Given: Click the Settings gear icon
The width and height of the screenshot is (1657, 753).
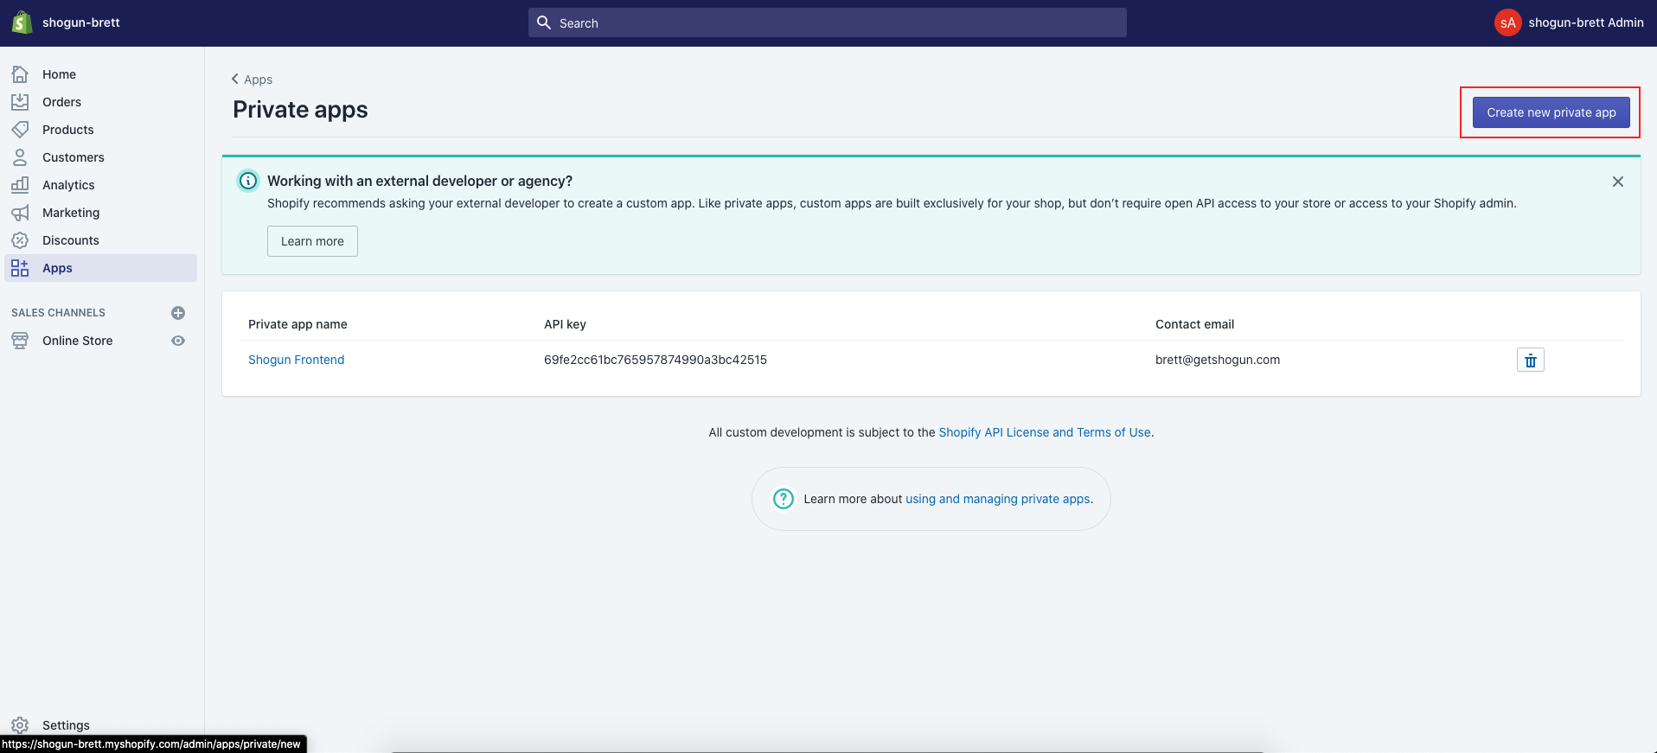Looking at the screenshot, I should pyautogui.click(x=20, y=725).
